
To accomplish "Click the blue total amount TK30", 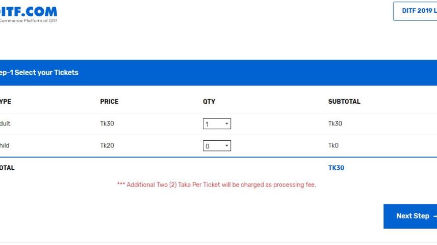I will [x=336, y=168].
